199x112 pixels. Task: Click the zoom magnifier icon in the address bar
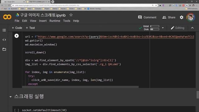click(153, 5)
